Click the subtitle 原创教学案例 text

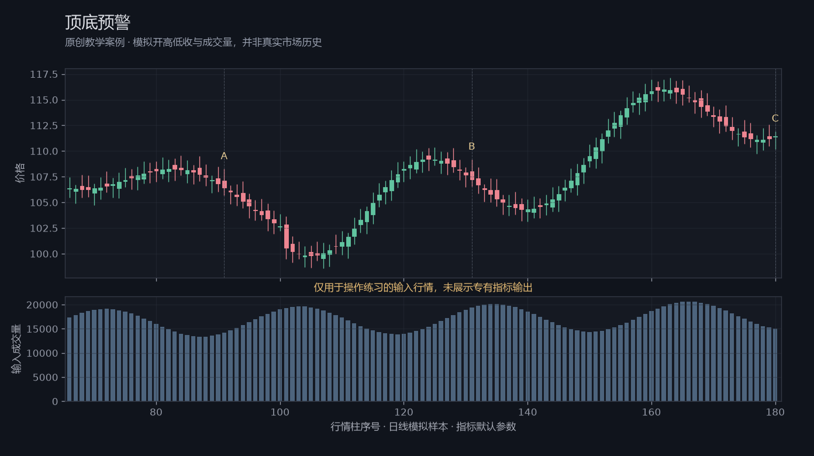point(95,43)
